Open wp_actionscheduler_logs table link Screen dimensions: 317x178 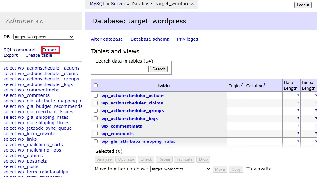pyautogui.click(x=129, y=118)
